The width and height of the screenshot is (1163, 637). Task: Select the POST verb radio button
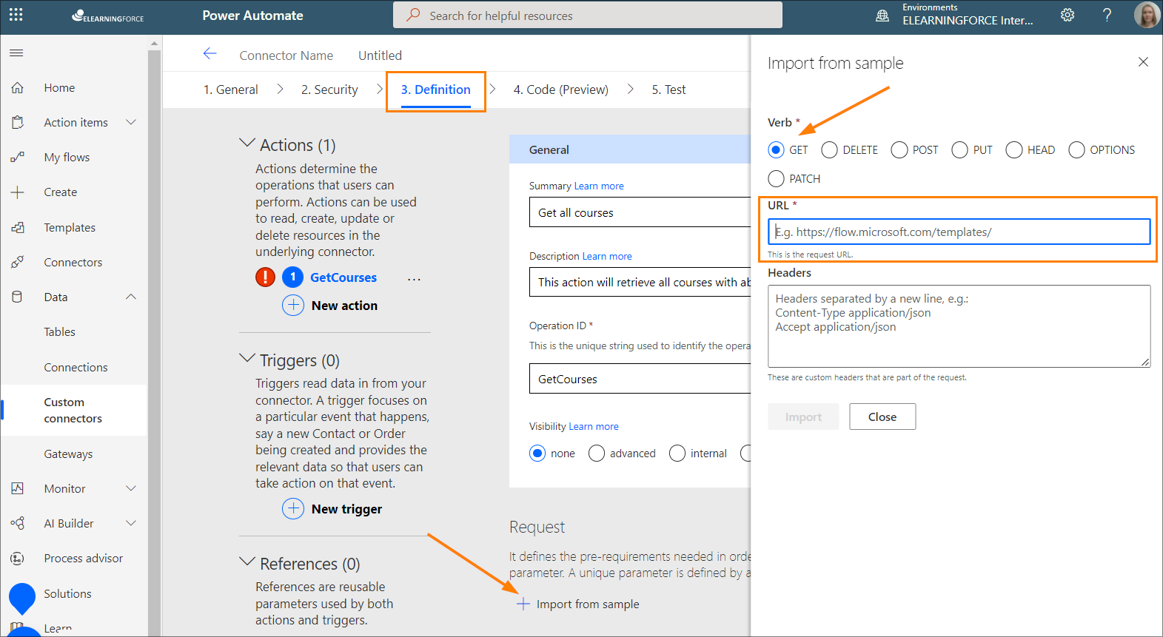[x=899, y=150]
